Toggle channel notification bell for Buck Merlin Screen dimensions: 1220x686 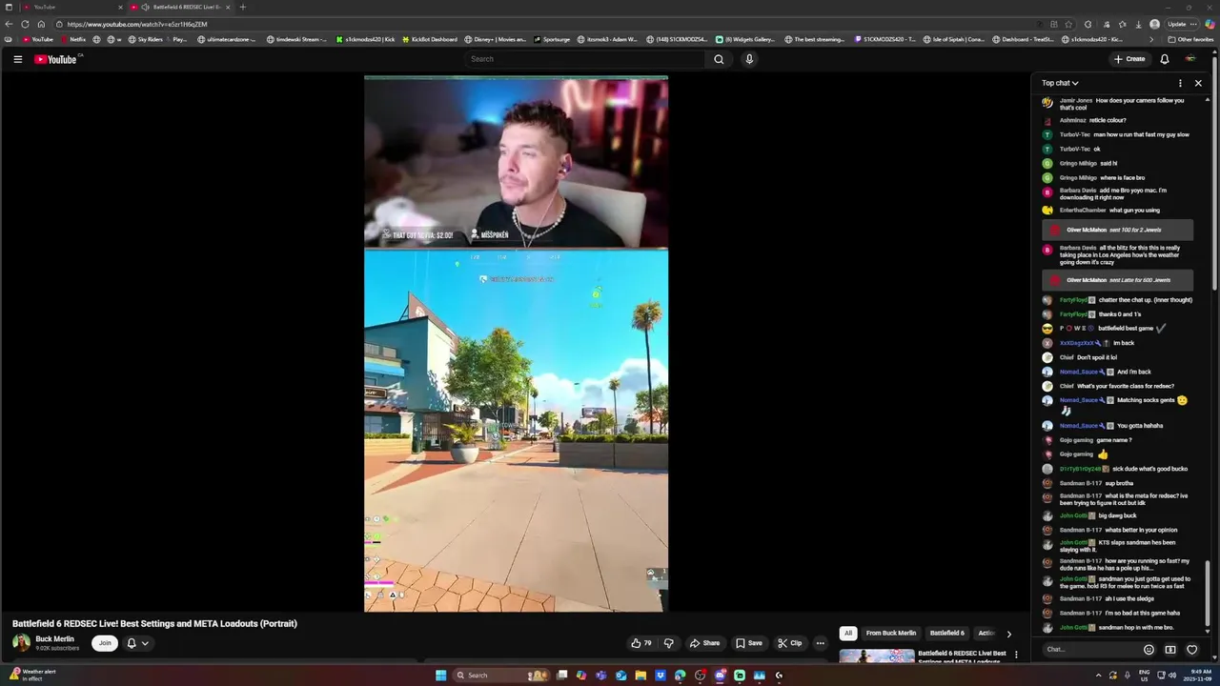pos(132,643)
